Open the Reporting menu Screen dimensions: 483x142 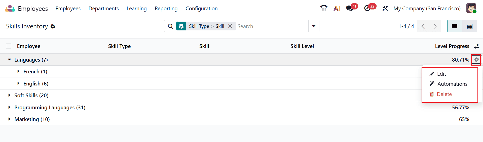(166, 8)
